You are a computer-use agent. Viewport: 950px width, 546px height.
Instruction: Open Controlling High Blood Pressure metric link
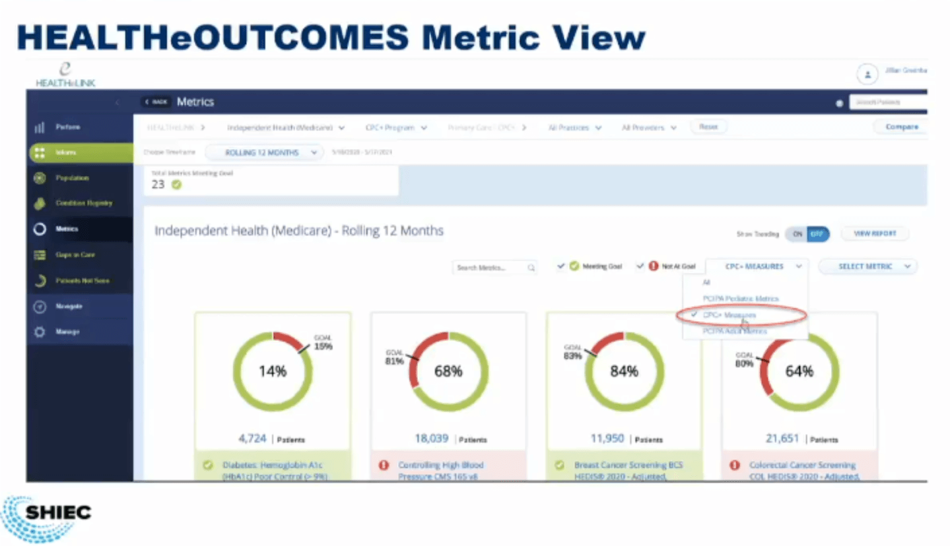point(440,471)
